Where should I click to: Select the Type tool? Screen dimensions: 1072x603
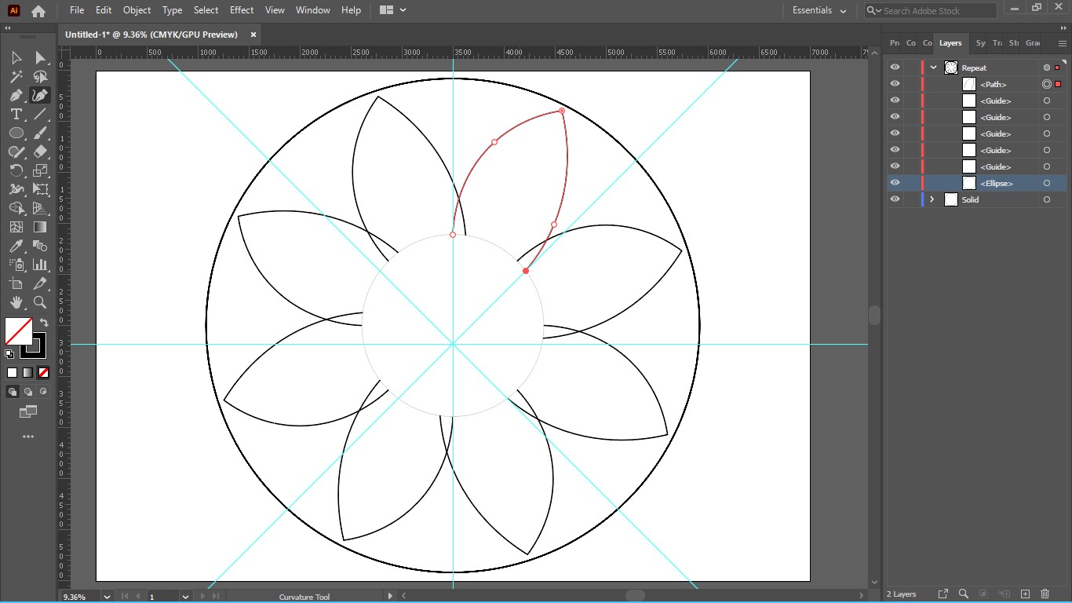(16, 115)
